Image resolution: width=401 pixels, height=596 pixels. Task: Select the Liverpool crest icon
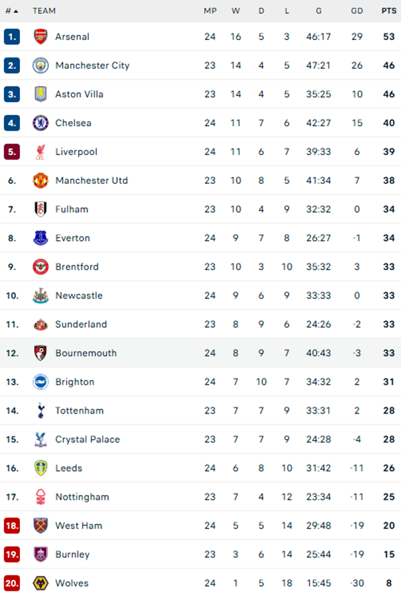(40, 152)
